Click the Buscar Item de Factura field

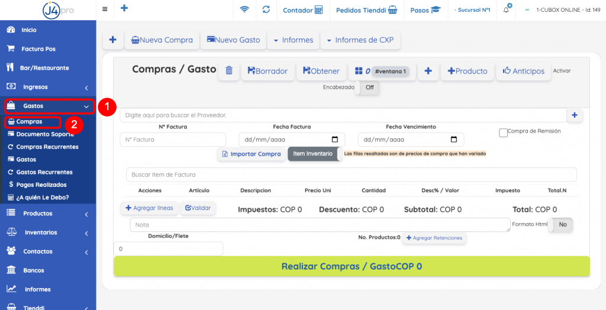tap(352, 175)
